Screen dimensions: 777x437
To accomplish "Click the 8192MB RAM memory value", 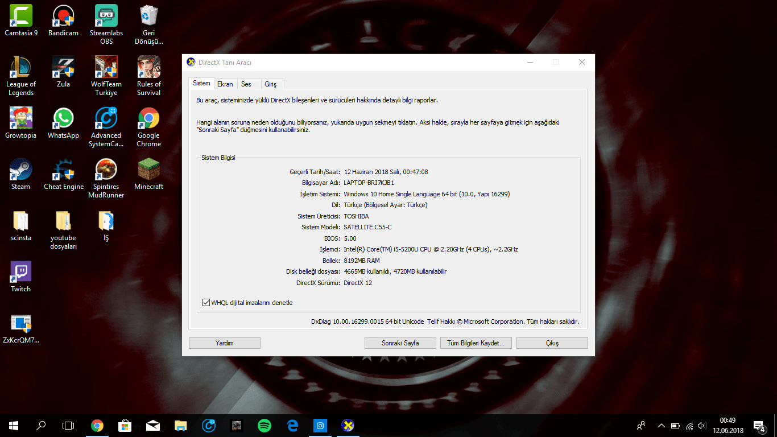I will click(x=362, y=261).
